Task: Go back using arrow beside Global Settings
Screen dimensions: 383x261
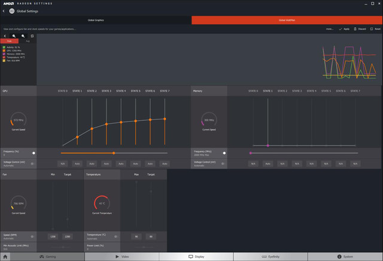Action: click(4, 11)
